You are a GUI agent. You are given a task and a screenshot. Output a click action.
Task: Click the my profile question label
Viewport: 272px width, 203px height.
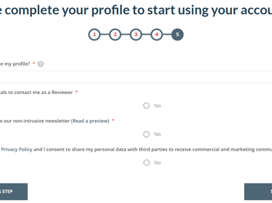tap(15, 64)
